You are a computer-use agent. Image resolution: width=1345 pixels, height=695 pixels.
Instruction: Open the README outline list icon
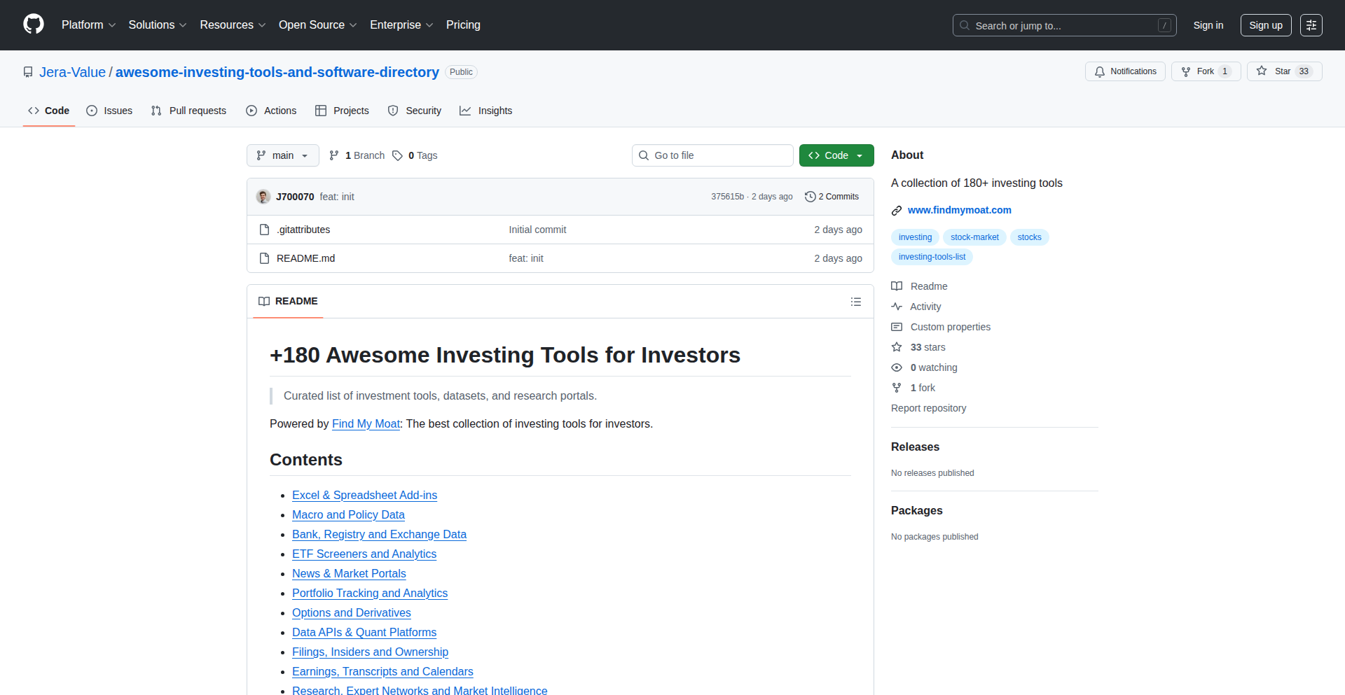point(856,302)
